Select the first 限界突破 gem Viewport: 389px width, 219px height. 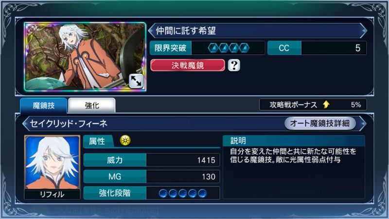213,48
